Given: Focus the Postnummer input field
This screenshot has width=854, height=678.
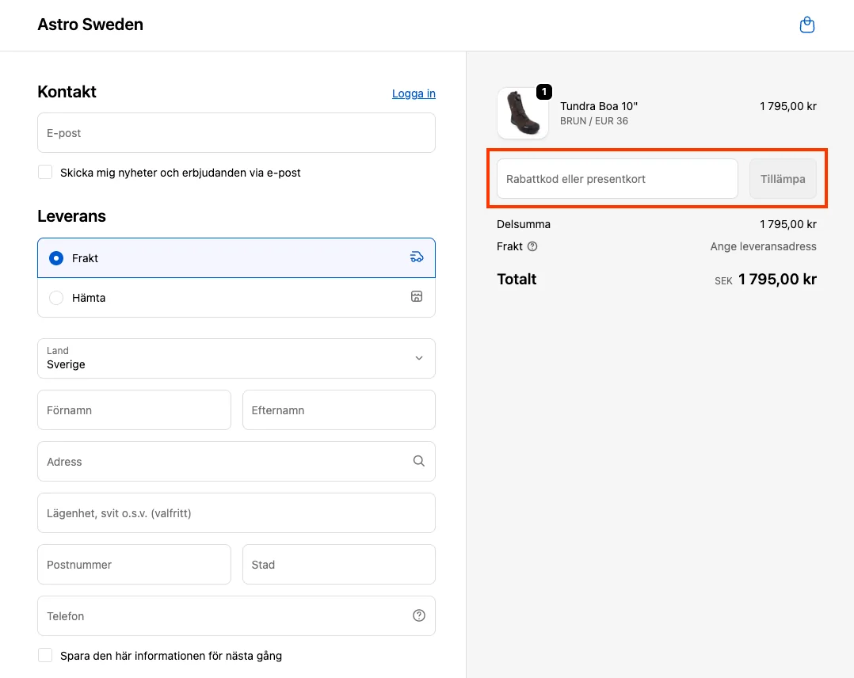Looking at the screenshot, I should pos(134,564).
